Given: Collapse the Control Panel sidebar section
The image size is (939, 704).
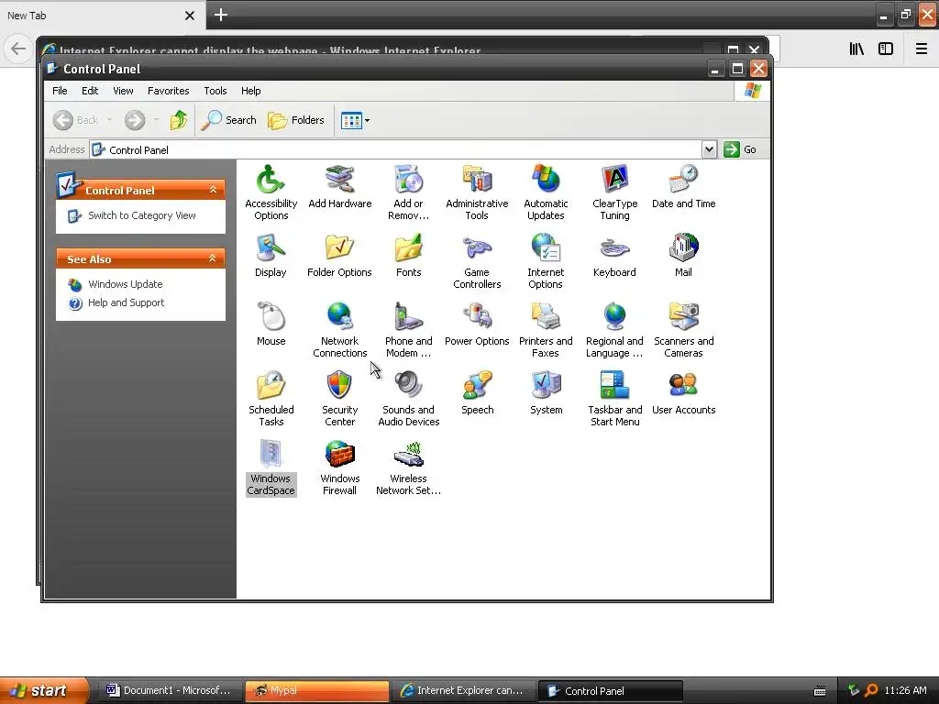Looking at the screenshot, I should 213,190.
